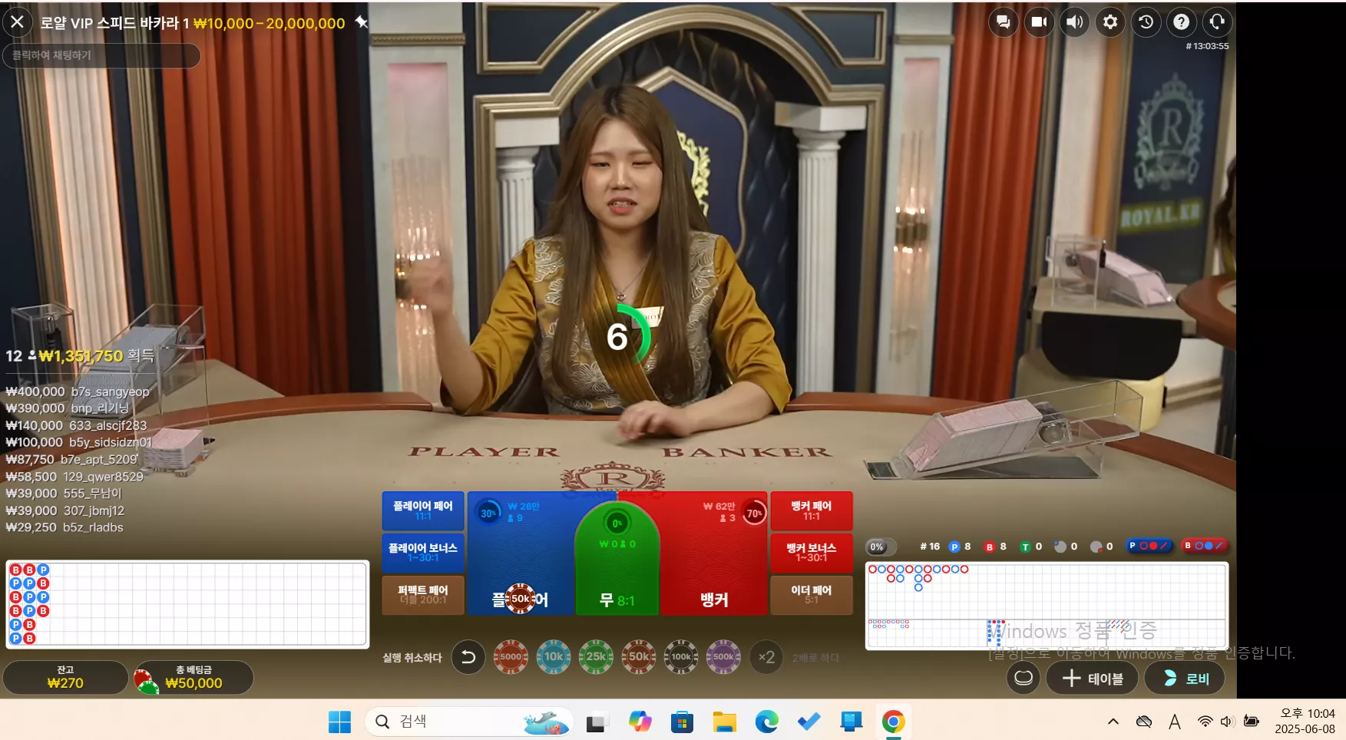Place bet on the red 뱅커 area
This screenshot has width=1346, height=740.
tap(714, 553)
